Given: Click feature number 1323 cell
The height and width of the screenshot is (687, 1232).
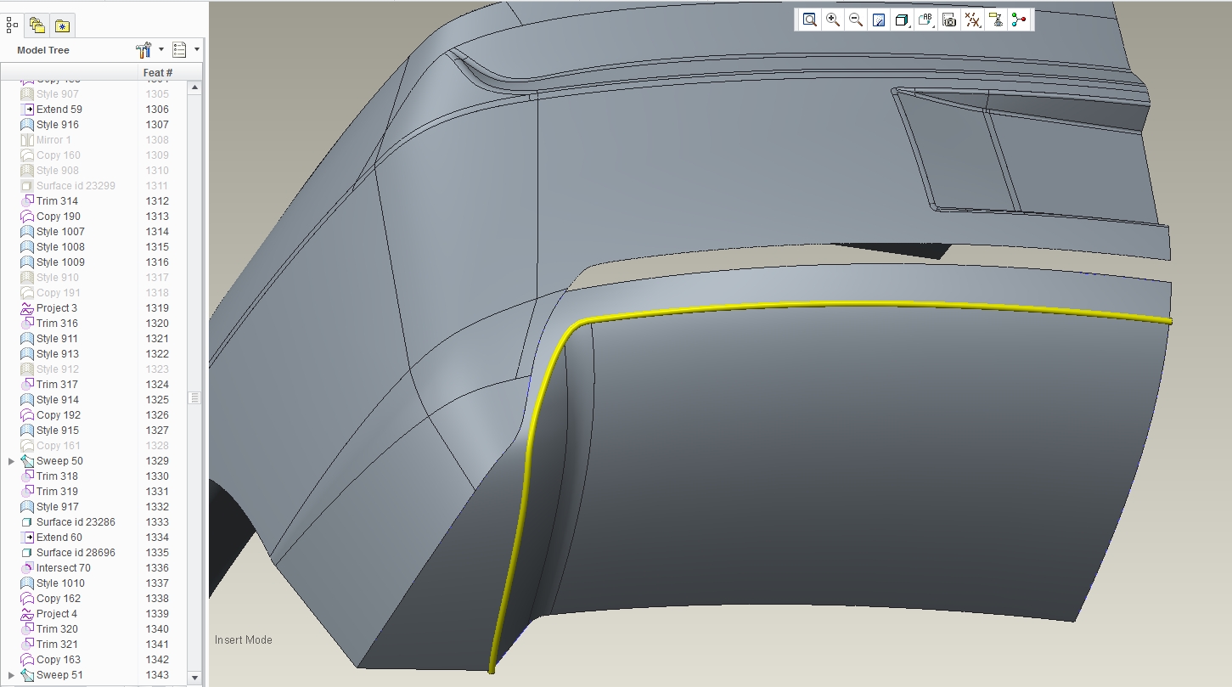Looking at the screenshot, I should tap(157, 369).
